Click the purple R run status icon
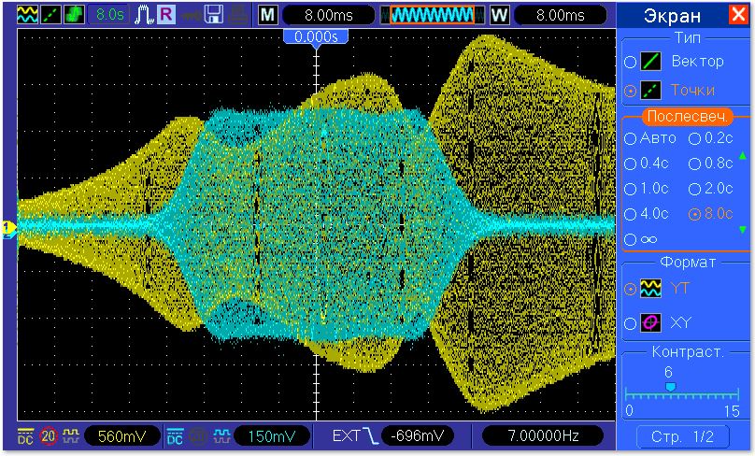755x456 pixels. (166, 15)
